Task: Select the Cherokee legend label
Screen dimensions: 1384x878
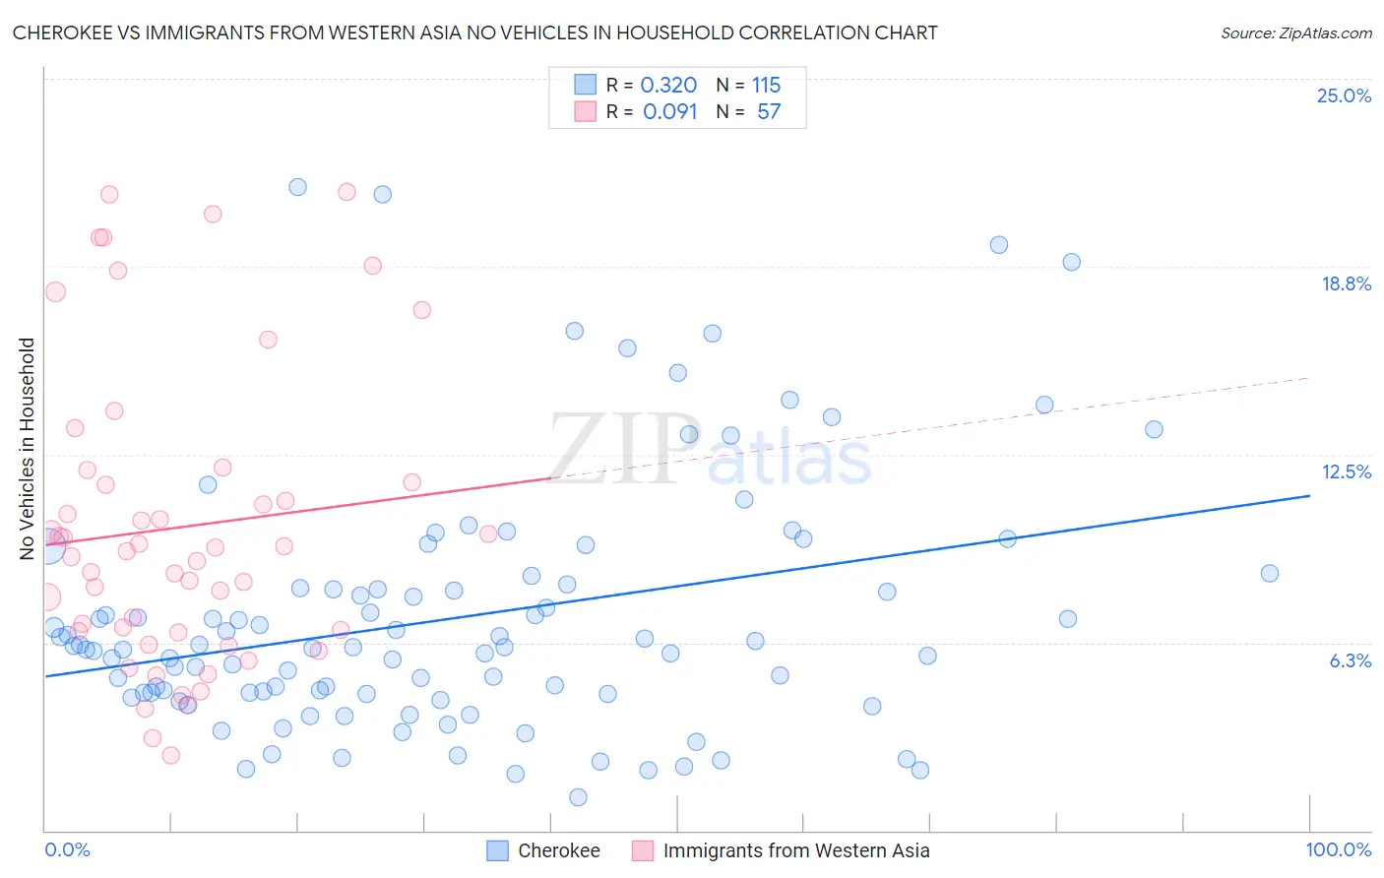Action: 559,850
